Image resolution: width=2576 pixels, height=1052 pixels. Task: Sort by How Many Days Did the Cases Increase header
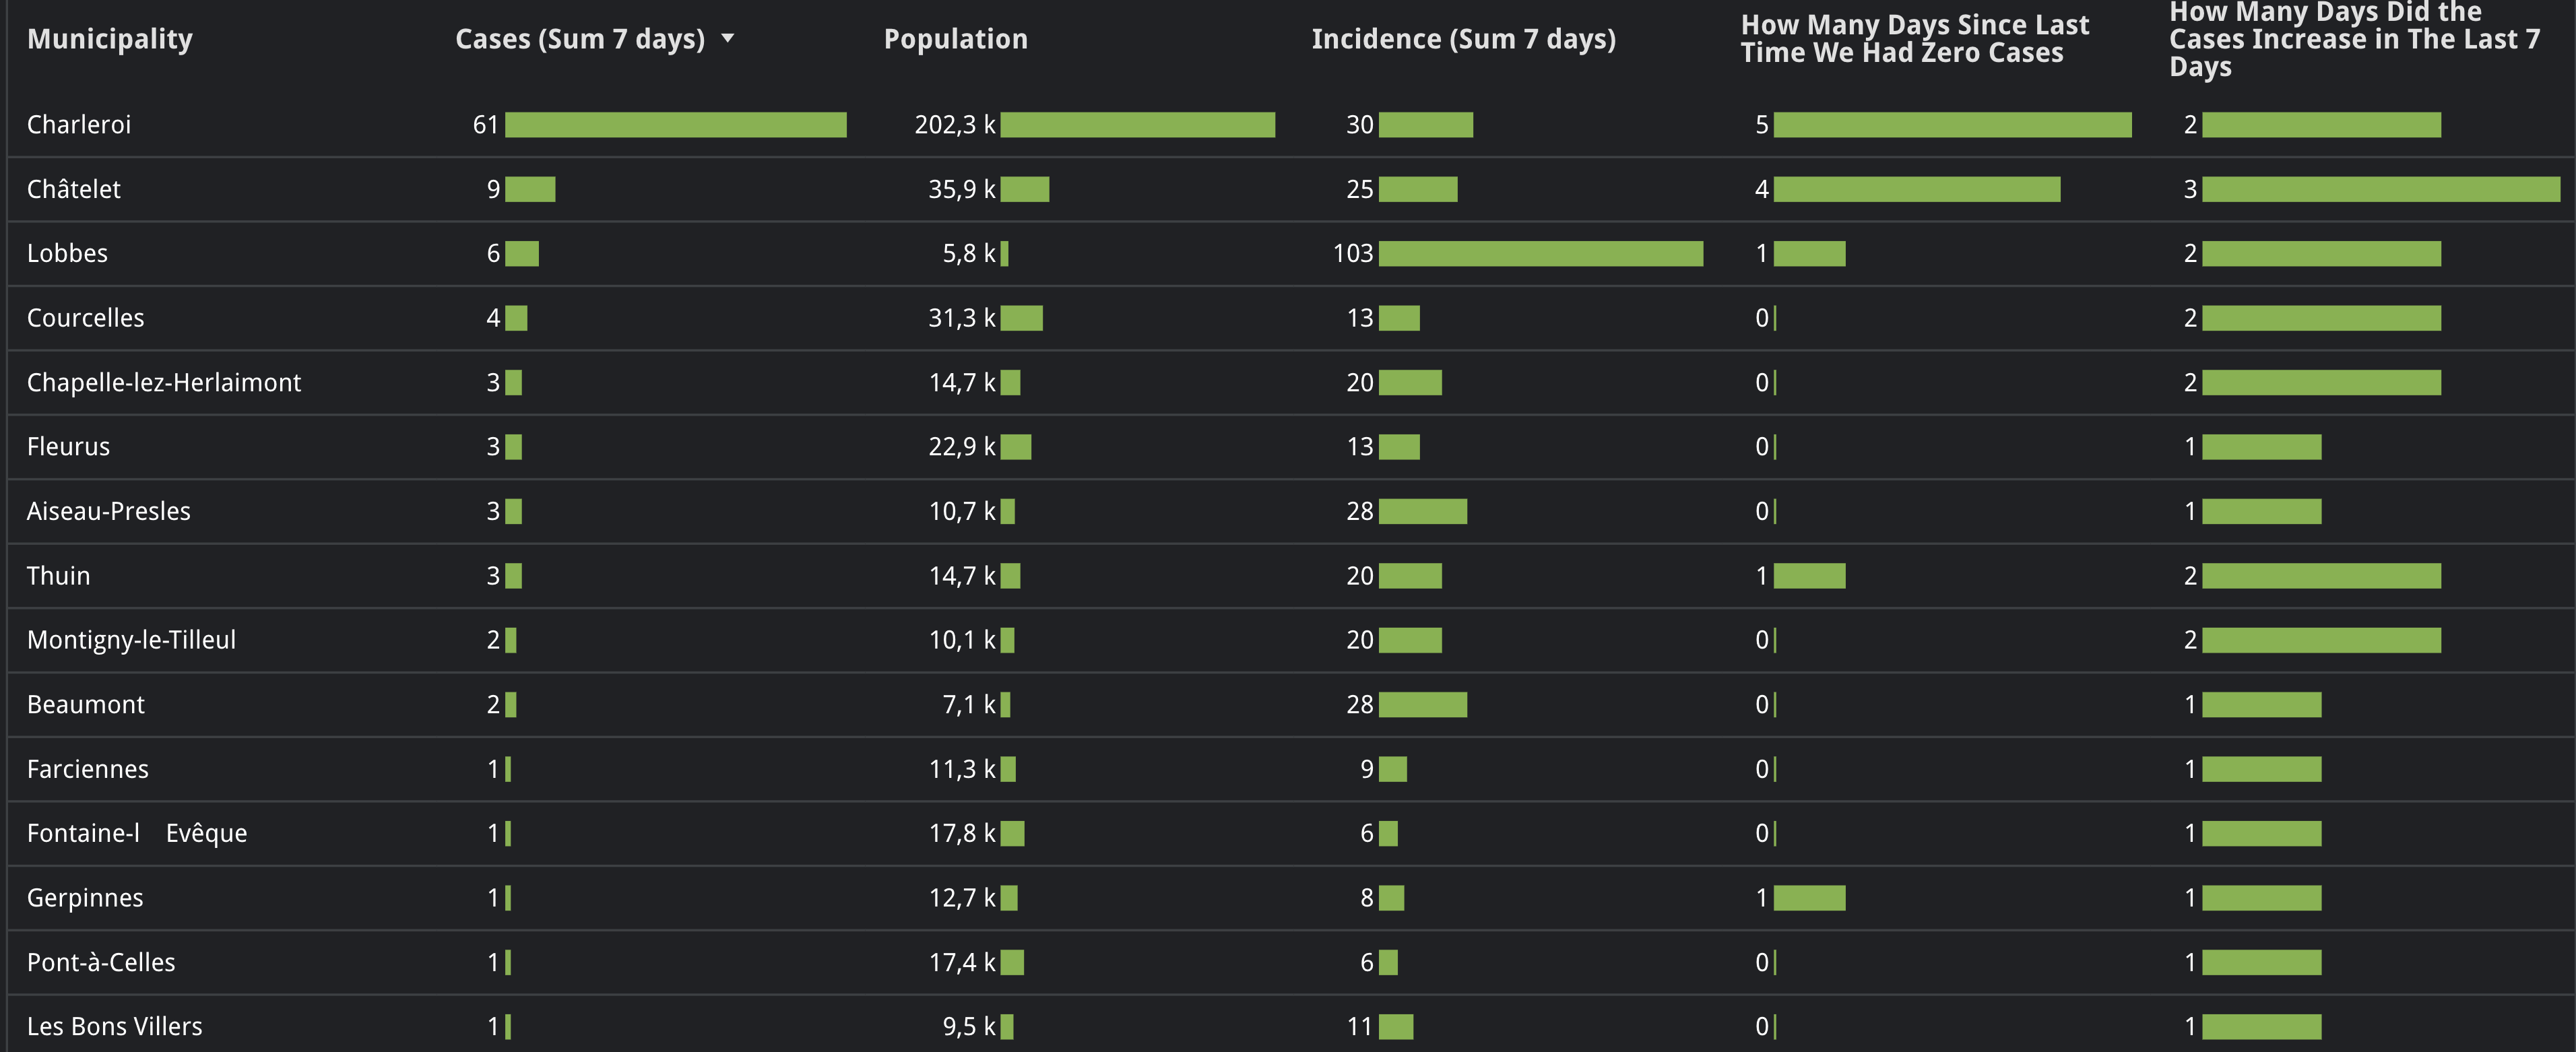2355,39
